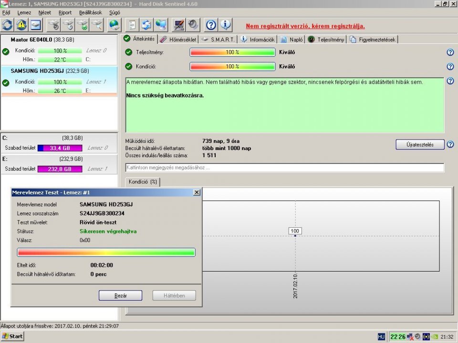Click the NVIDIA tray icon
The height and width of the screenshot is (343, 458).
tap(435, 337)
